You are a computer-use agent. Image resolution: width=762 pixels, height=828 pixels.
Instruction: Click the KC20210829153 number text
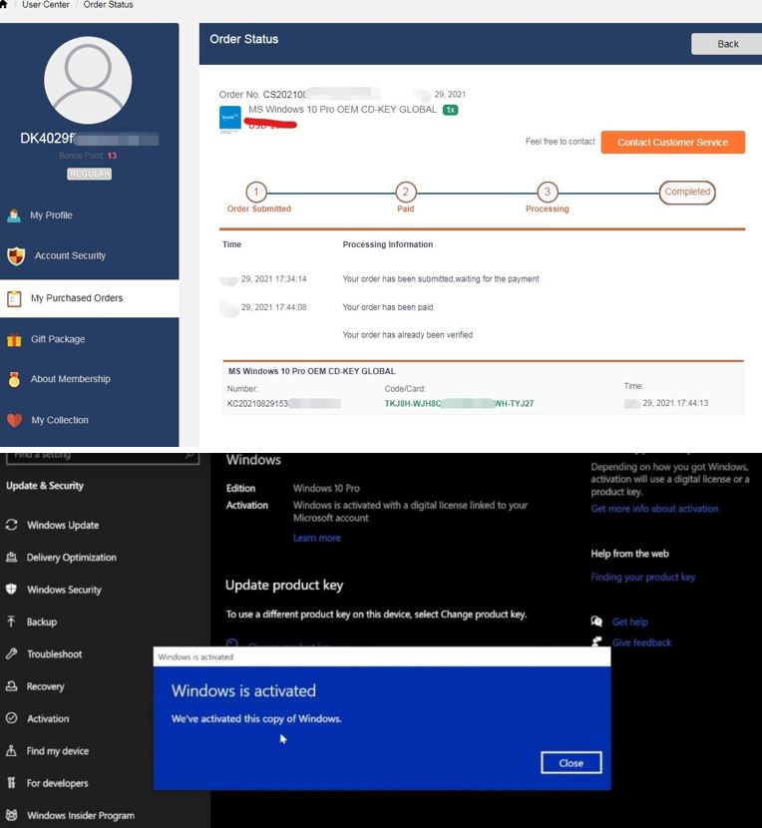[257, 403]
